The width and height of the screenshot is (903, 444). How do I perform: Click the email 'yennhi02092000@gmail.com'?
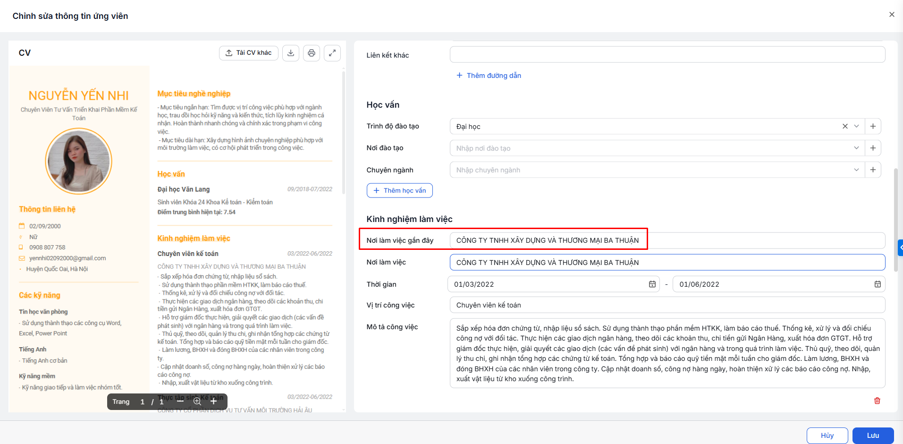68,258
